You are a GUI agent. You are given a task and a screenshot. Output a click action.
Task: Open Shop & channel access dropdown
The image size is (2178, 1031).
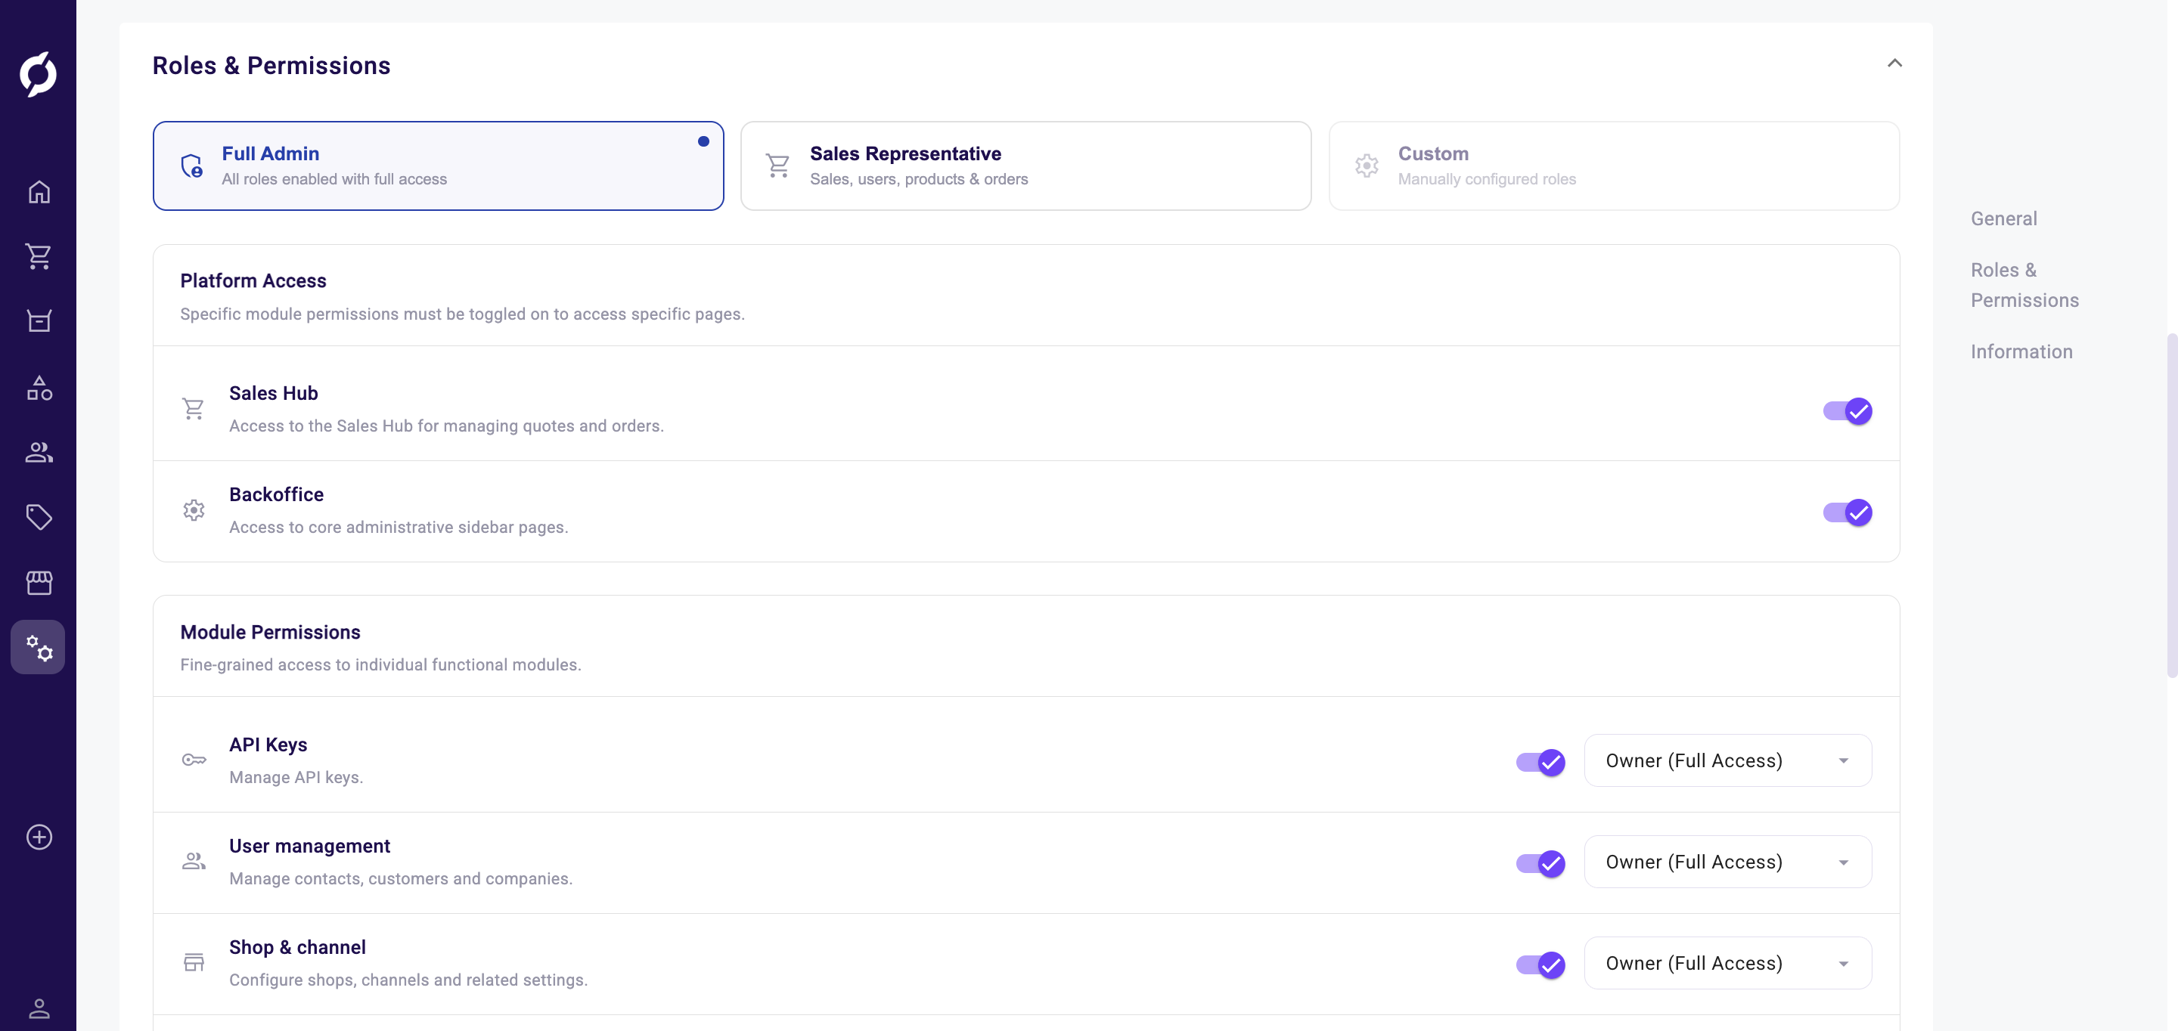coord(1727,964)
